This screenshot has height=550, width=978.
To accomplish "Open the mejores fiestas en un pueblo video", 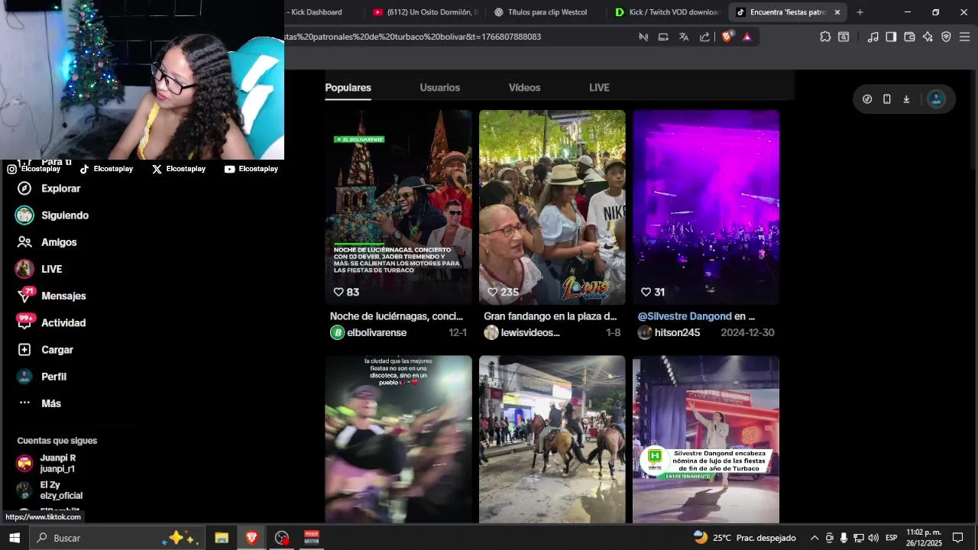I will (x=399, y=439).
